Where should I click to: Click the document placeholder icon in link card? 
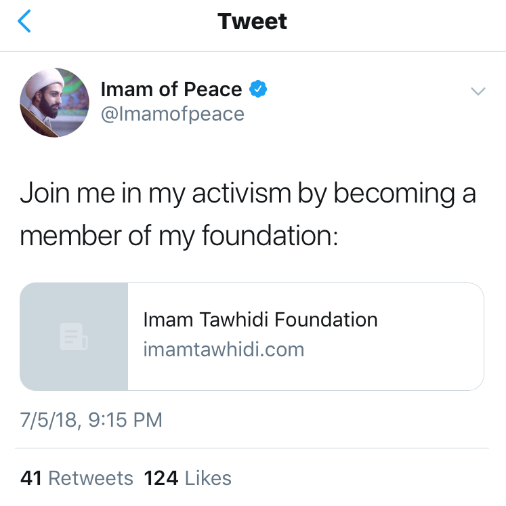tap(73, 337)
